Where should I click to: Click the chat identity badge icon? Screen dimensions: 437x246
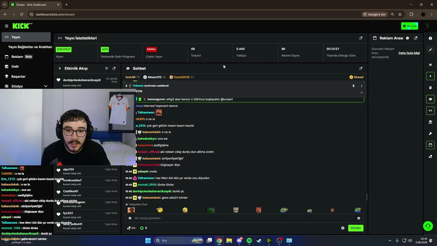click(130, 218)
